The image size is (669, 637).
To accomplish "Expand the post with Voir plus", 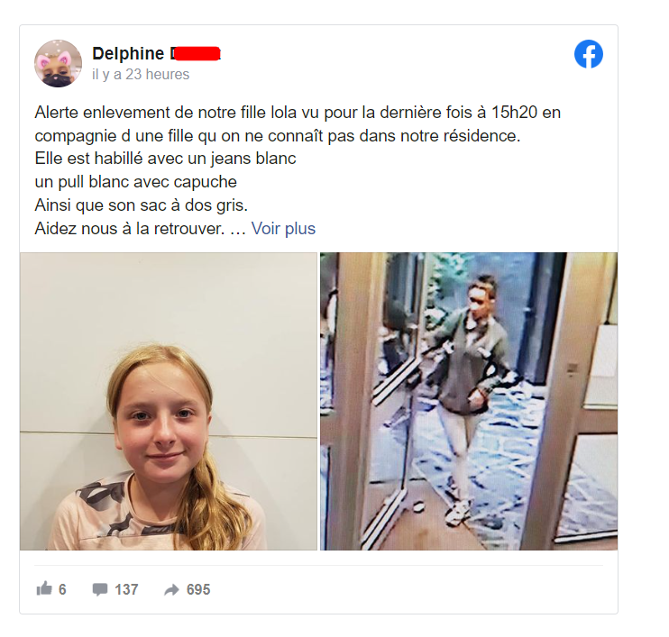I will pos(283,229).
